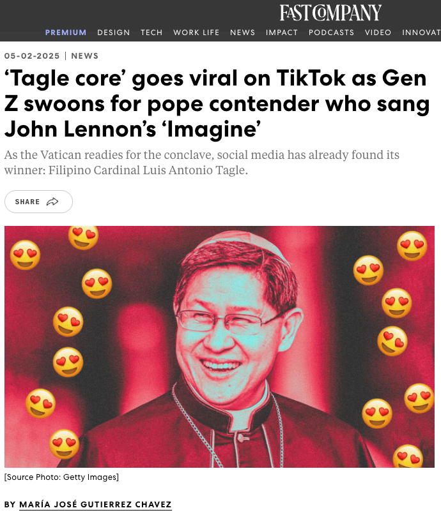The width and height of the screenshot is (441, 515).
Task: Open News in the top navigation
Action: 242,33
